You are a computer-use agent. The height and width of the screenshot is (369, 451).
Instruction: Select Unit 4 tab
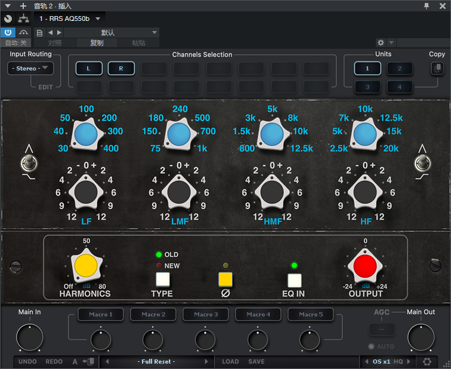click(400, 87)
